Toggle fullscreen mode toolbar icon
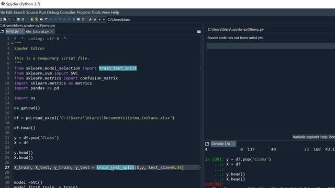 tap(83, 19)
